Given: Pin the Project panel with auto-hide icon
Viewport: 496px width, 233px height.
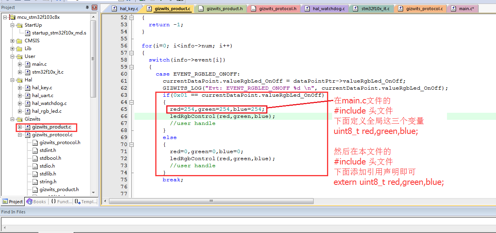Looking at the screenshot, I should point(87,7).
